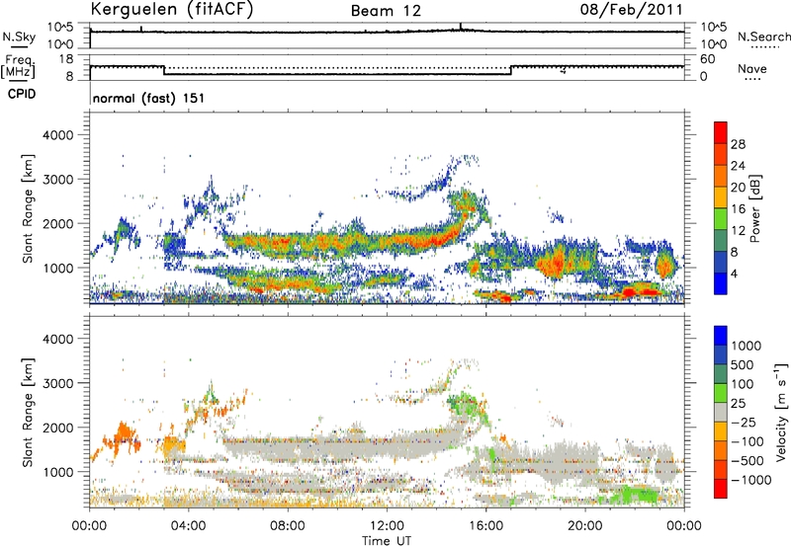Click the '3000' tick of the velocity panel
Viewport: 791px width, 547px height.
[58, 383]
